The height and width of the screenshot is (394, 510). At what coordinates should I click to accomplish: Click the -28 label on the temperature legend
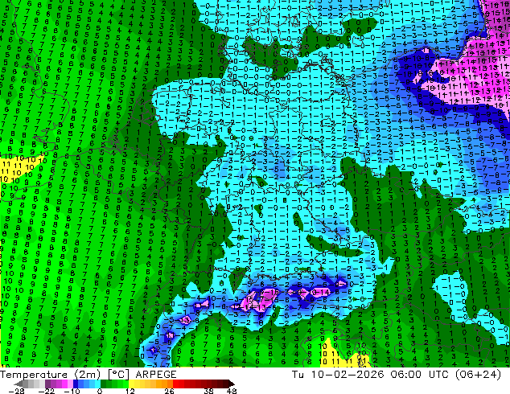[x=16, y=391]
